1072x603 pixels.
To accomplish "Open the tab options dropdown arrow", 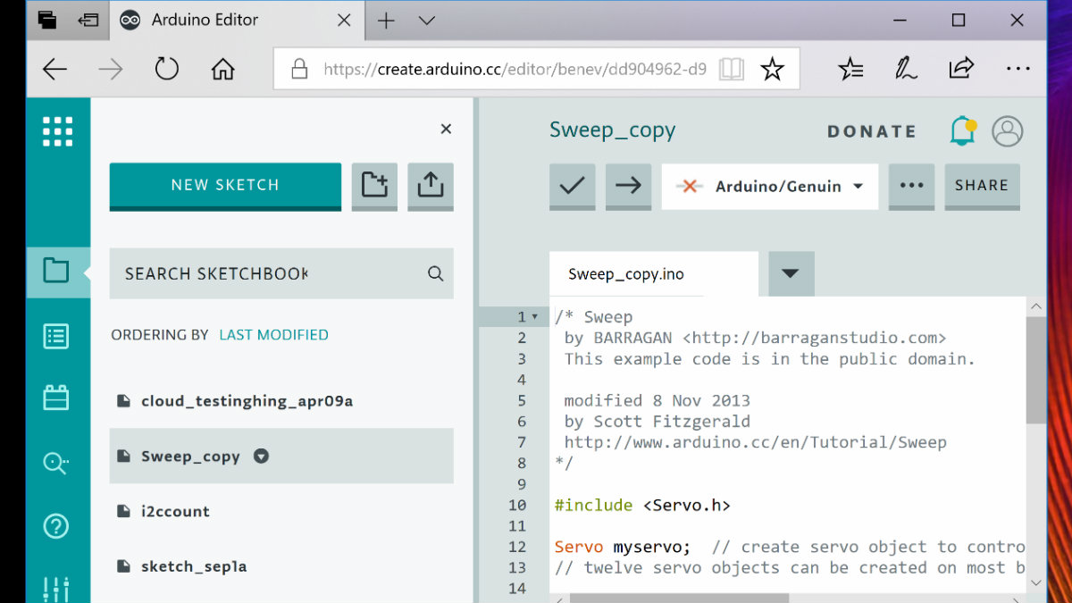I will tap(791, 273).
